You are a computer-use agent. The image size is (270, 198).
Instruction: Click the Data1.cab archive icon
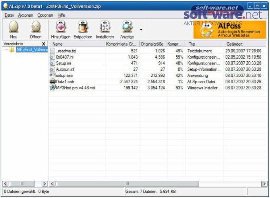click(x=52, y=82)
